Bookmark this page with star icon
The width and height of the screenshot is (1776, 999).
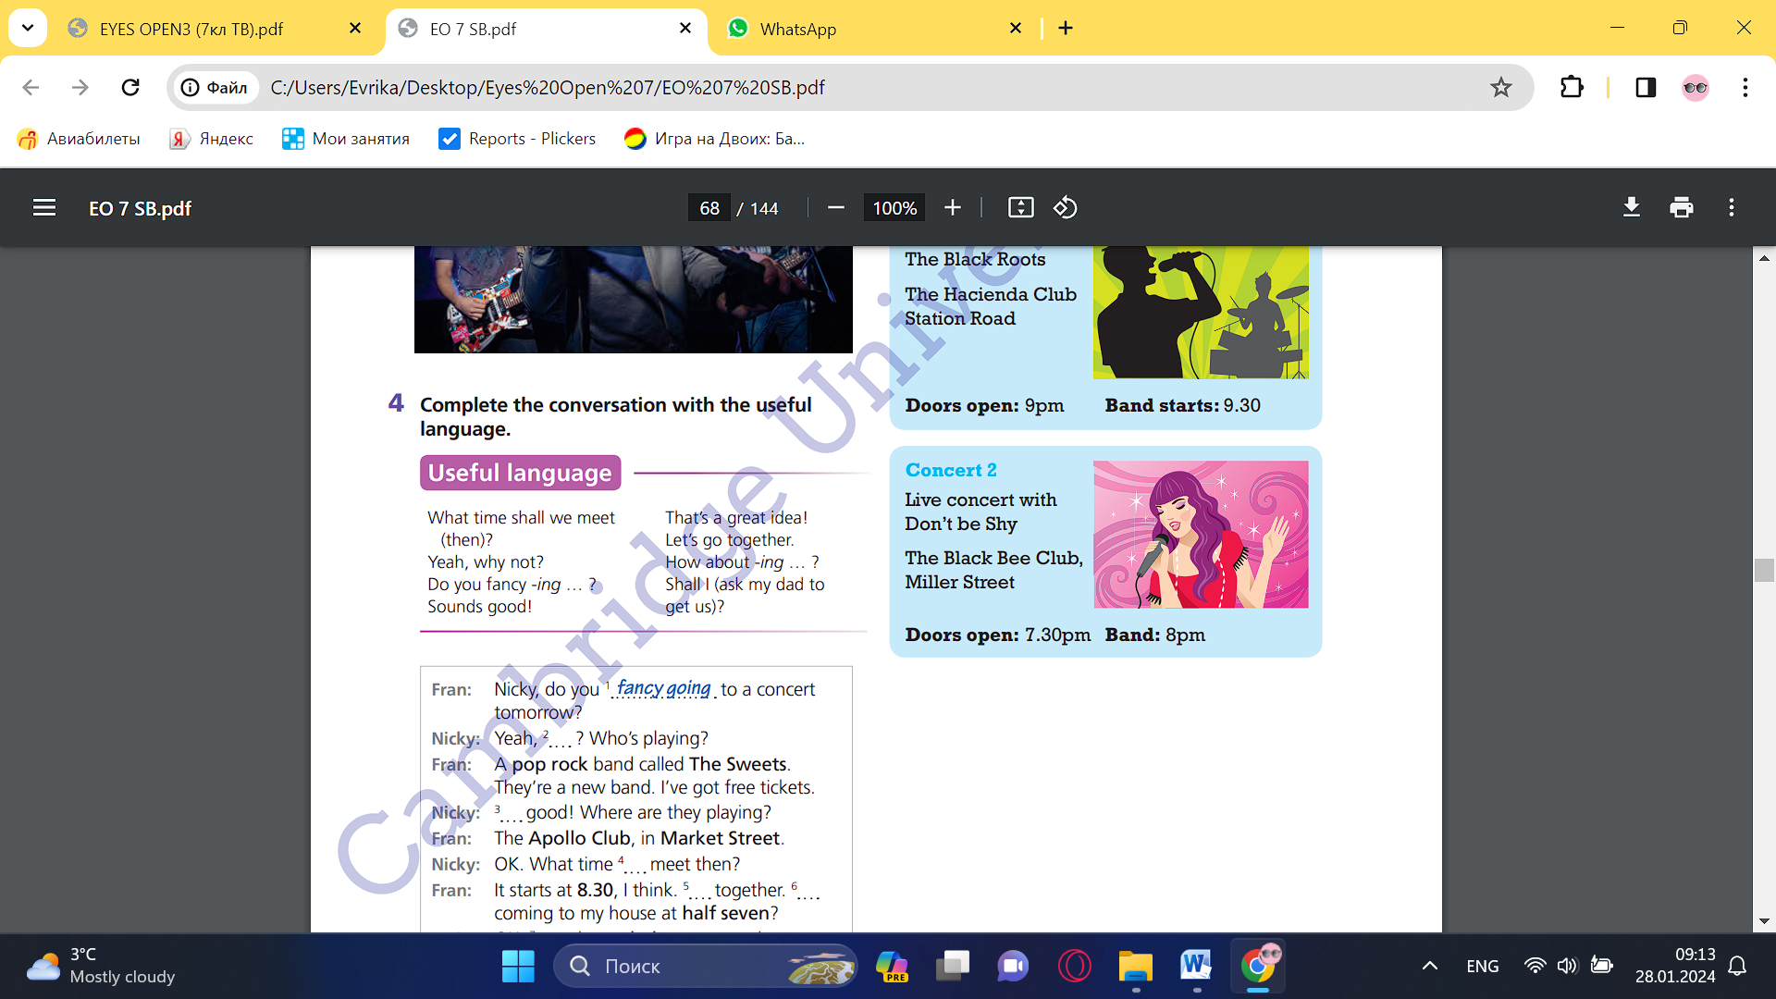[1500, 87]
